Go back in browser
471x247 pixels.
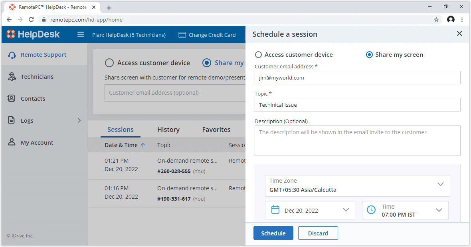9,20
